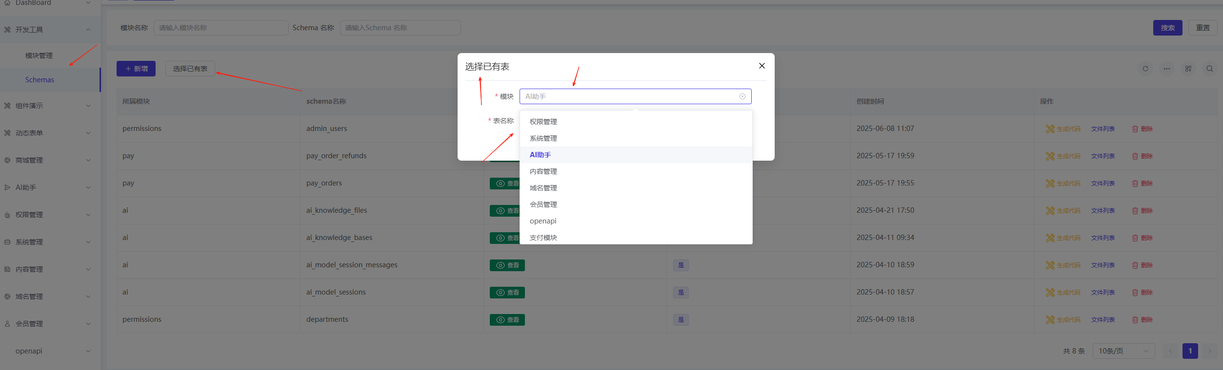
Task: Click the 商城管理 sidebar icon
Action: pos(7,160)
